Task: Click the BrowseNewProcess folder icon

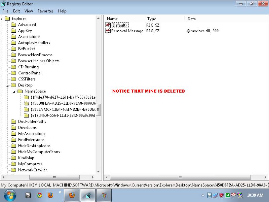Action: coord(13,55)
